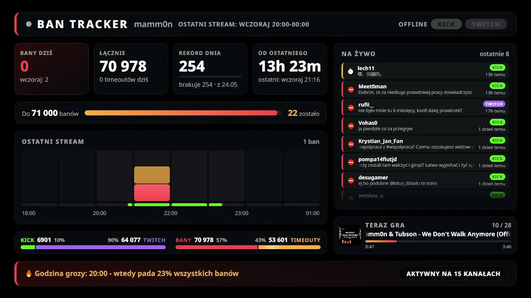
Task: Click the KICK badge on the Meet0man row
Action: (x=497, y=86)
